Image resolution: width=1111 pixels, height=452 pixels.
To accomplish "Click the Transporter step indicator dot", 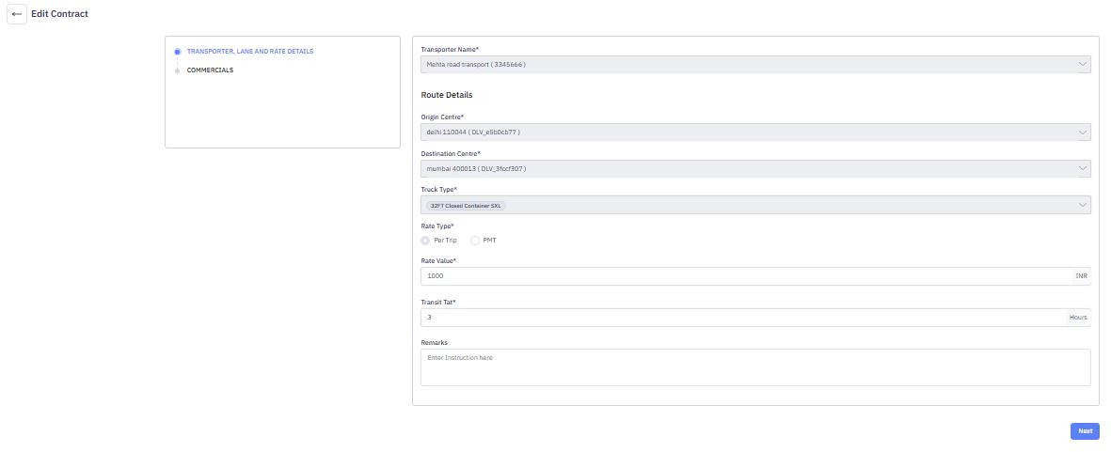I will 177,52.
